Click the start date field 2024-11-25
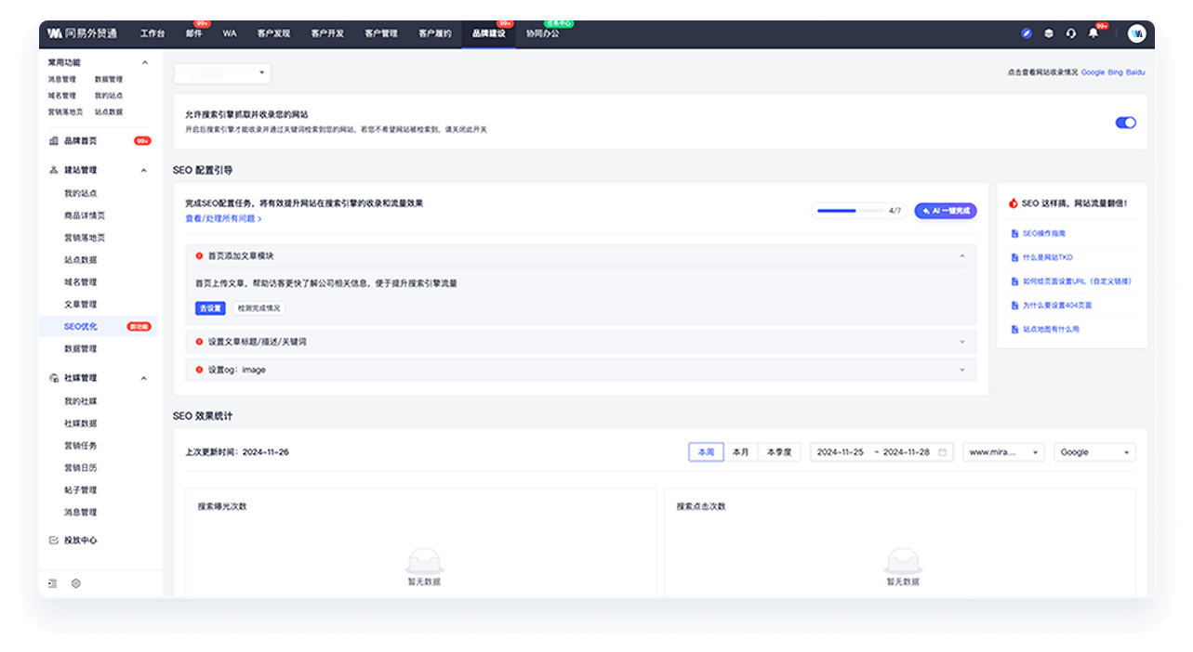Image resolution: width=1193 pixels, height=652 pixels. (841, 452)
